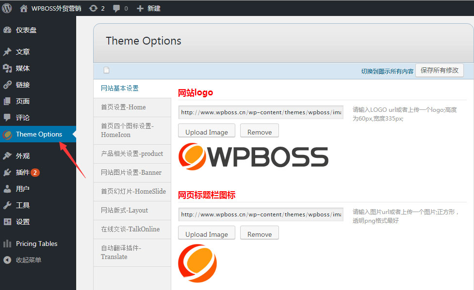Click the 仪表盘 dashboard icon
Image resolution: width=474 pixels, height=290 pixels.
tap(7, 30)
